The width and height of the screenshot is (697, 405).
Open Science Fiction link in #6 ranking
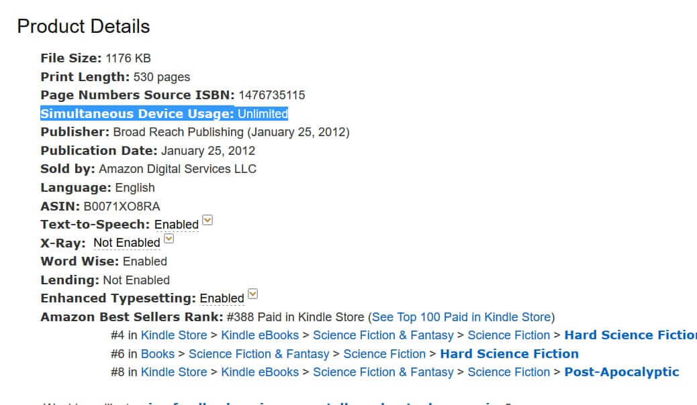click(x=385, y=354)
